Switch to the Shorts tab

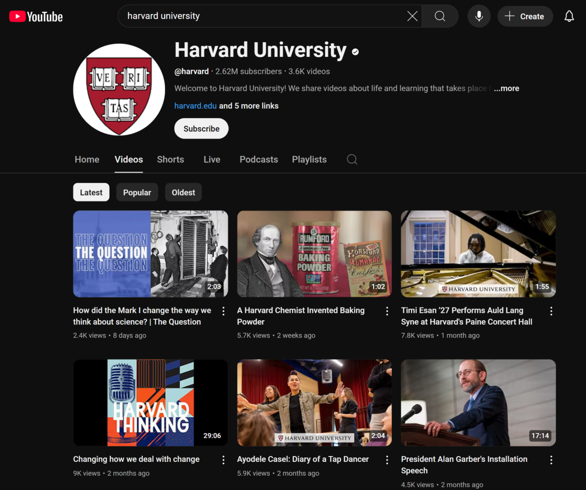pyautogui.click(x=170, y=159)
